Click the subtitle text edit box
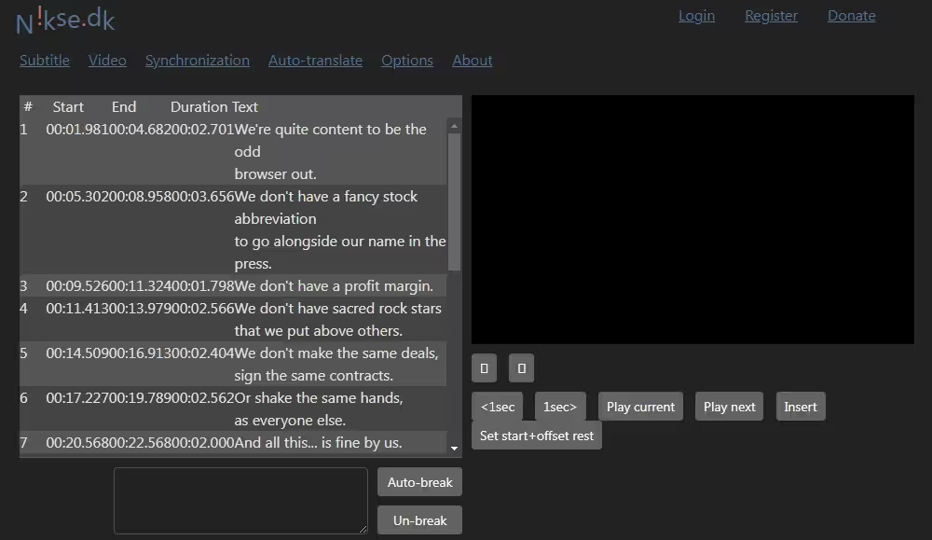The width and height of the screenshot is (932, 540). [240, 501]
